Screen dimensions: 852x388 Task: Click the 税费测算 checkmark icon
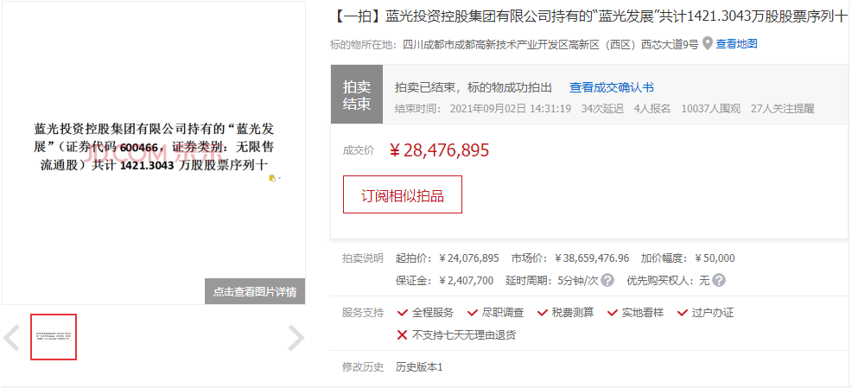point(543,313)
